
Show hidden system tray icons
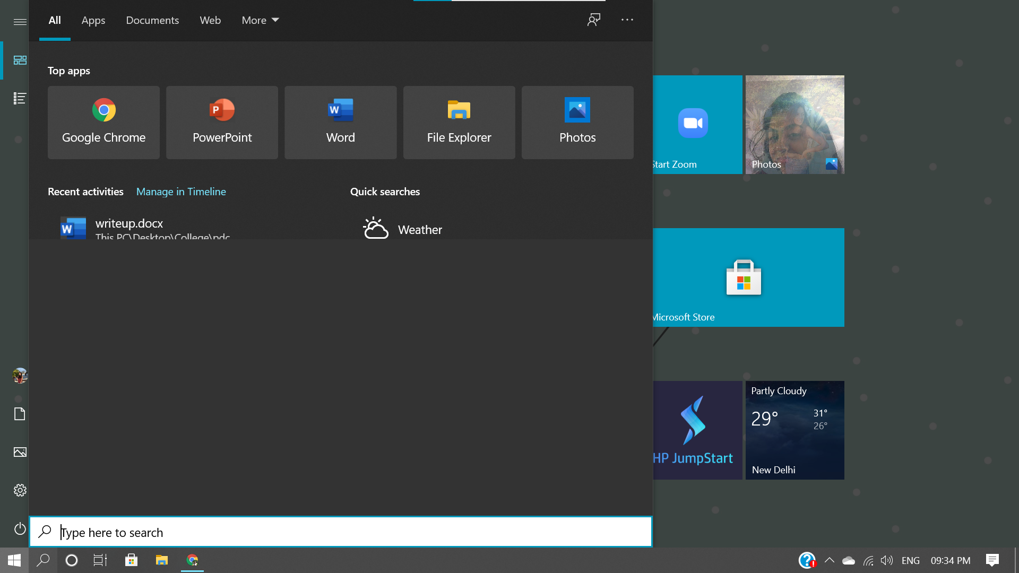[830, 560]
